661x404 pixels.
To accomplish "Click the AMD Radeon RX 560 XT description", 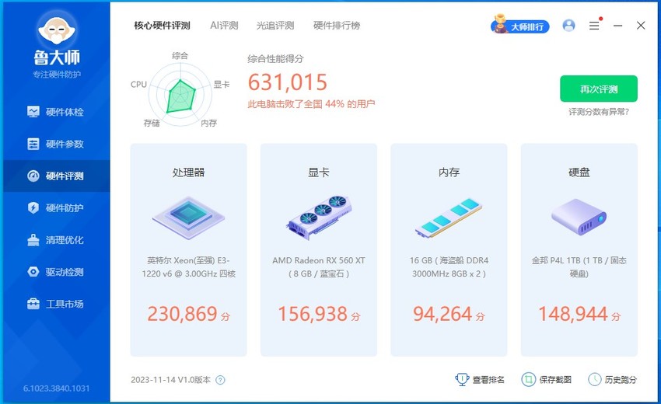I will (x=319, y=267).
